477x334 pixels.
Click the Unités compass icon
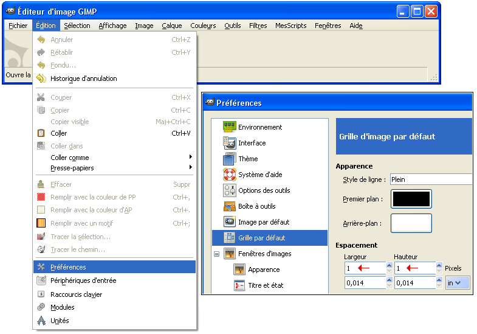coord(41,321)
